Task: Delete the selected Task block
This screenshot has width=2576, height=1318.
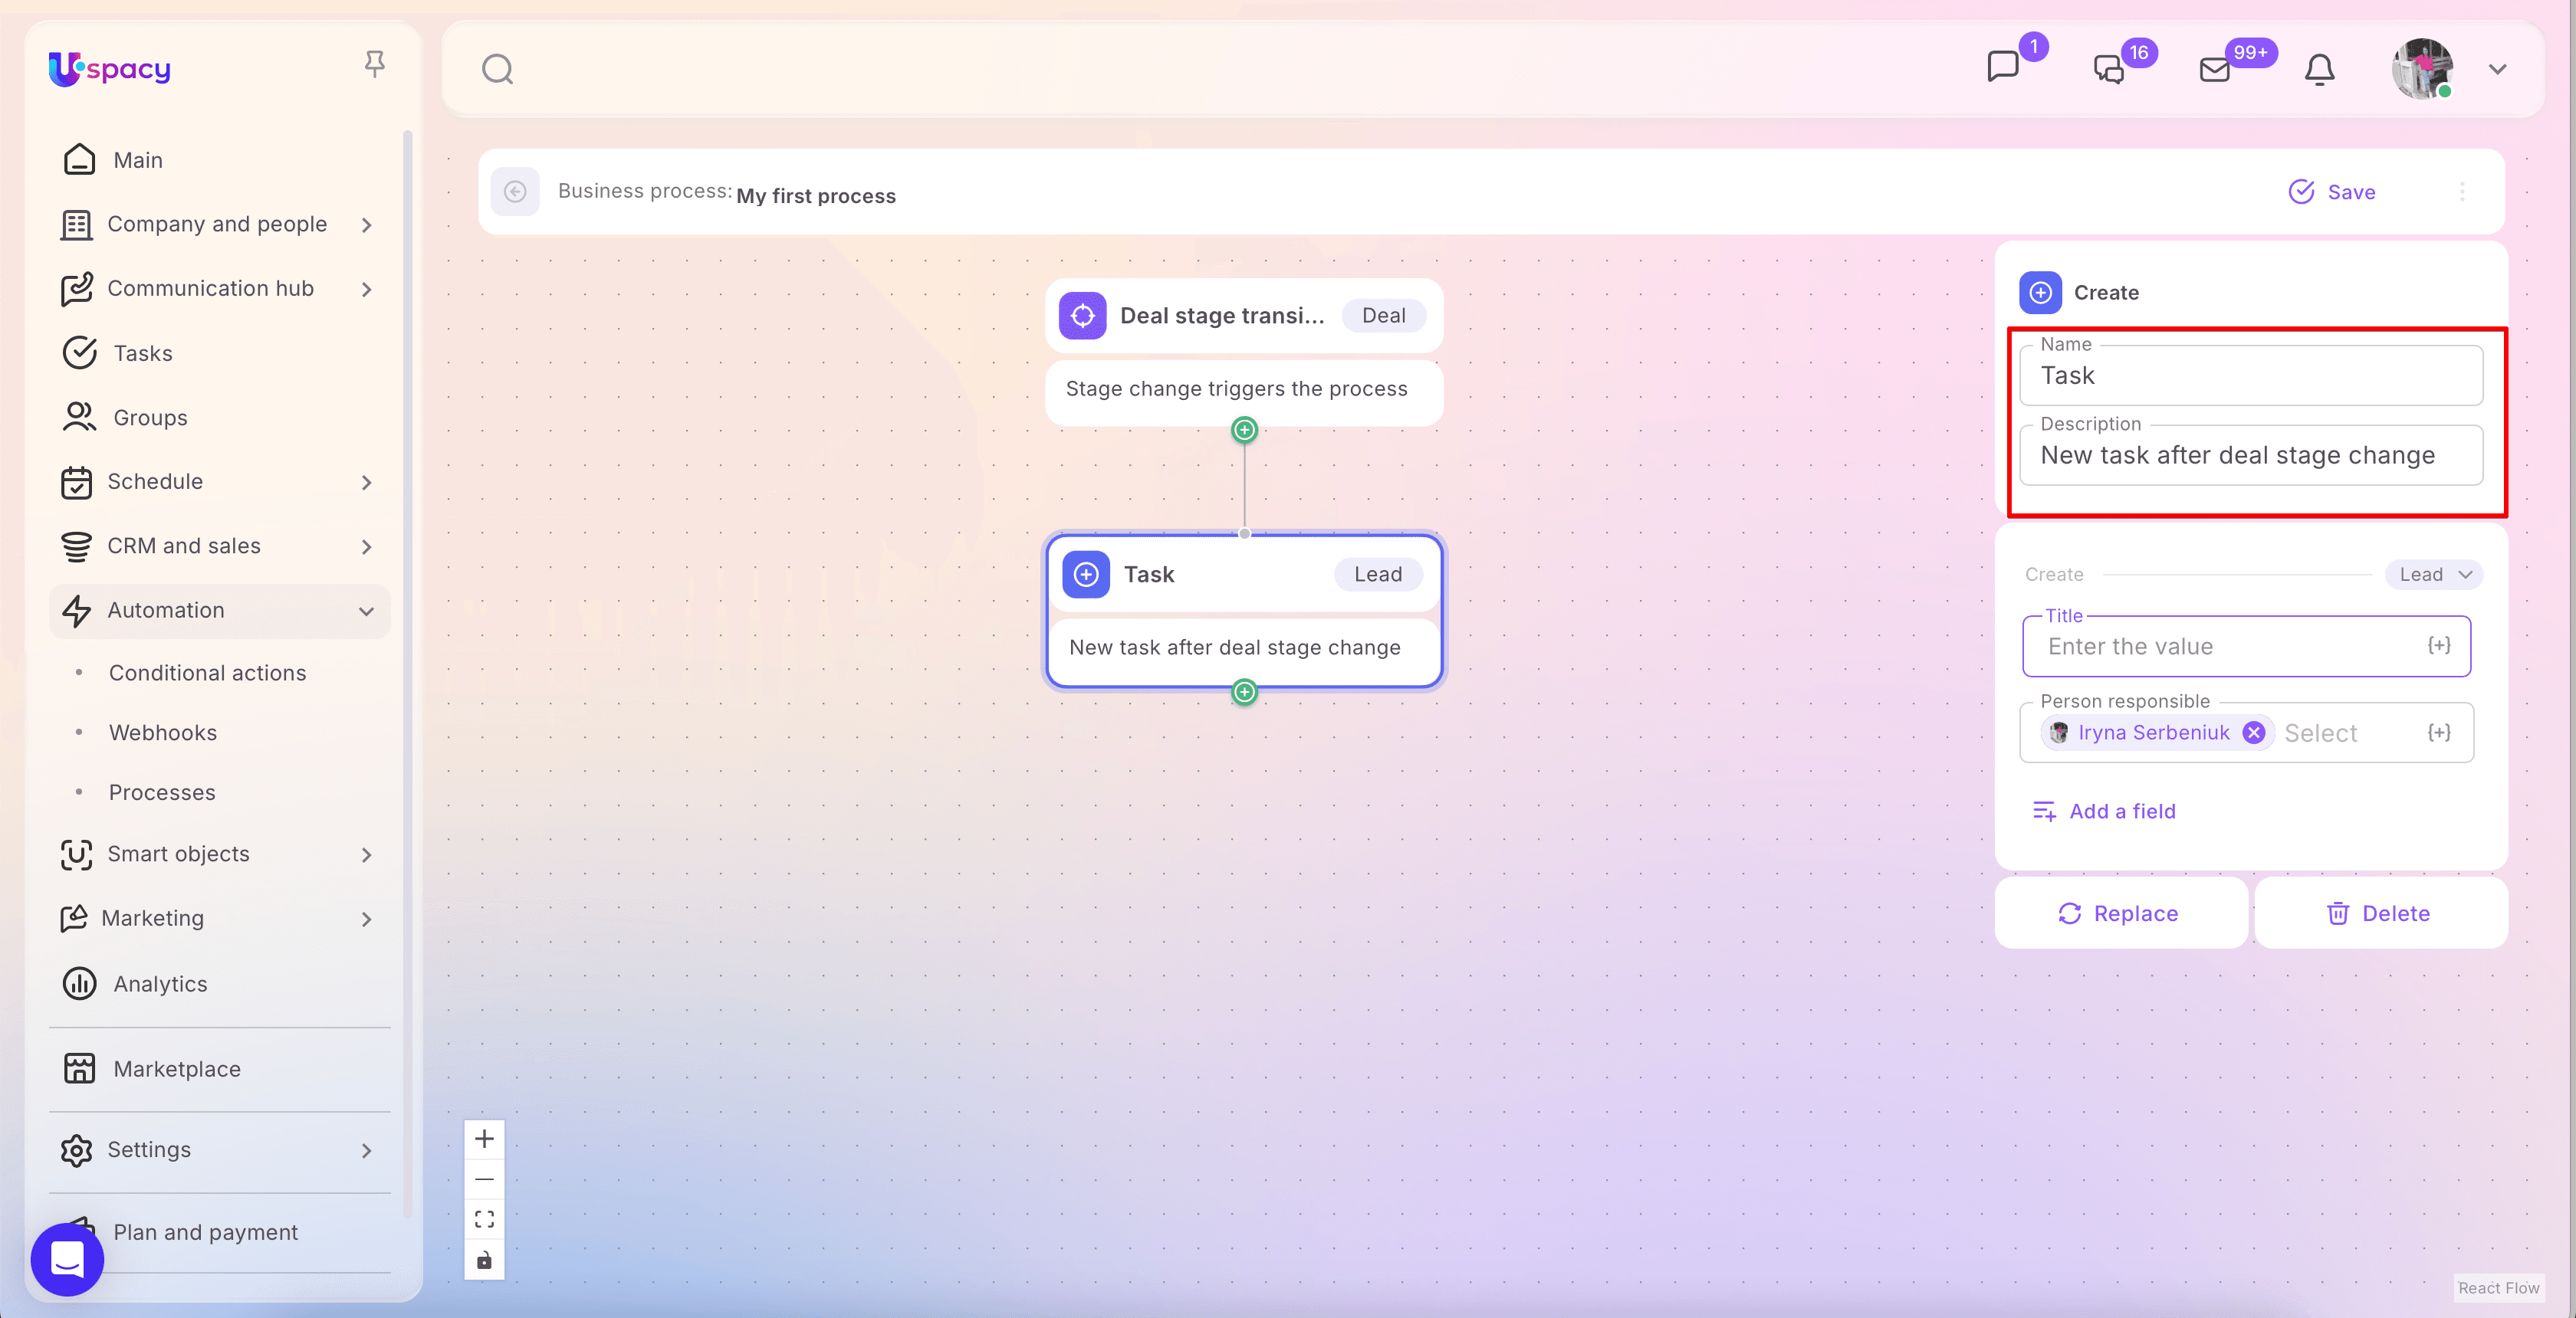Action: point(2379,913)
